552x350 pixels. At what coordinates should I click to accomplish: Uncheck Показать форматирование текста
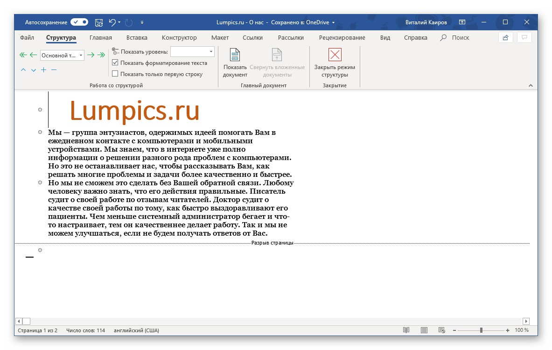(x=115, y=63)
